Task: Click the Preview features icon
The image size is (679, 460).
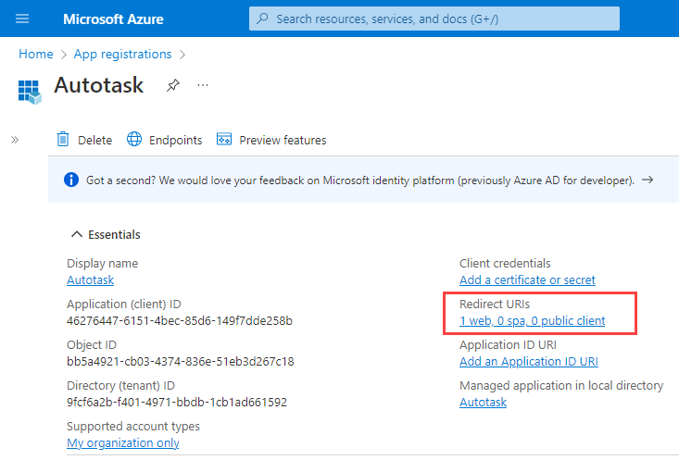Action: coord(224,140)
